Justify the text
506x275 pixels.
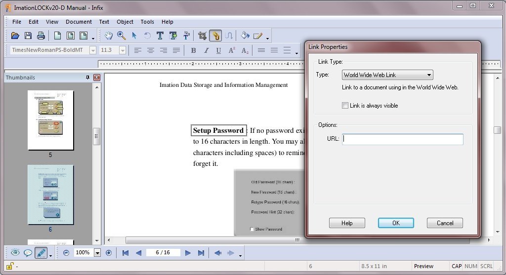coord(176,50)
